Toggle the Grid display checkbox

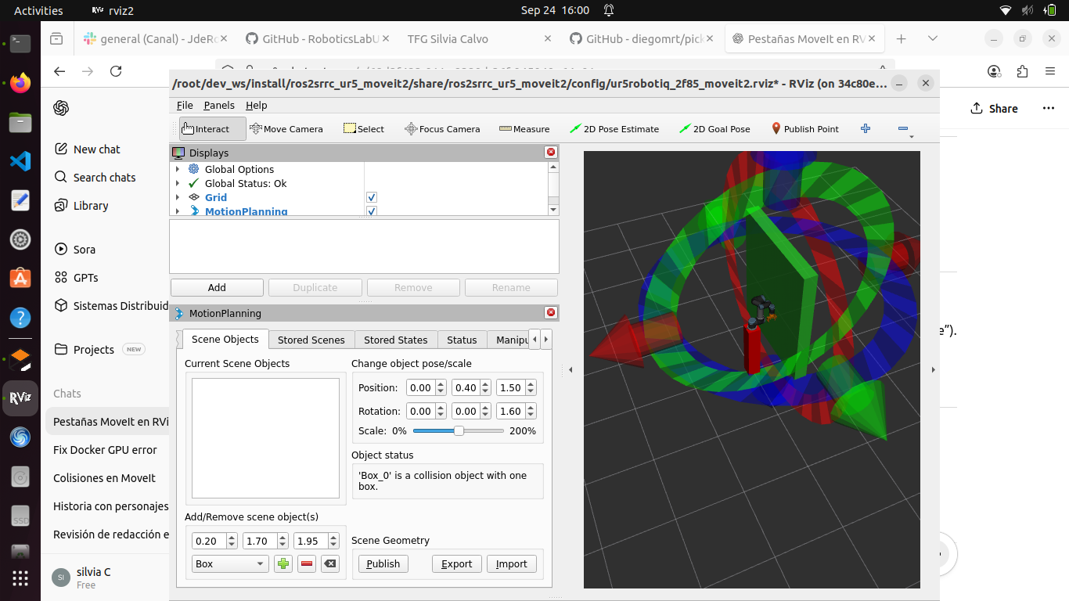click(372, 198)
